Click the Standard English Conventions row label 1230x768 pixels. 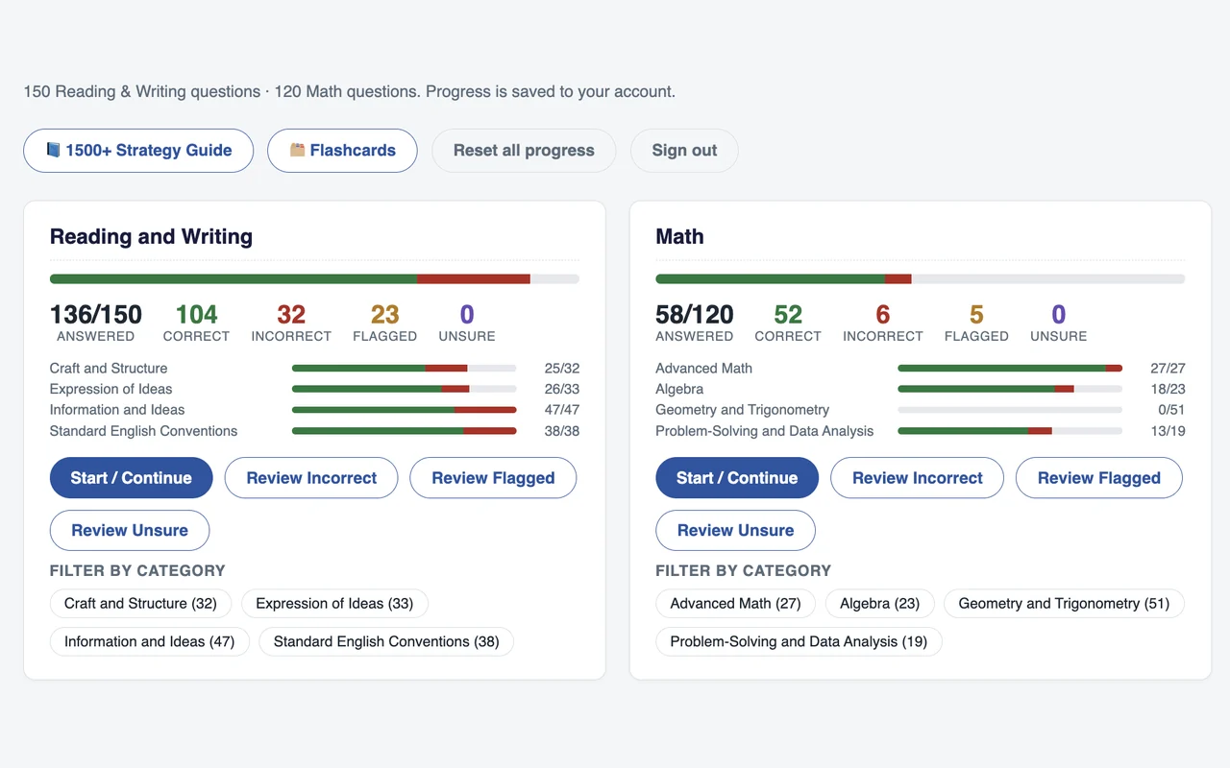click(143, 431)
